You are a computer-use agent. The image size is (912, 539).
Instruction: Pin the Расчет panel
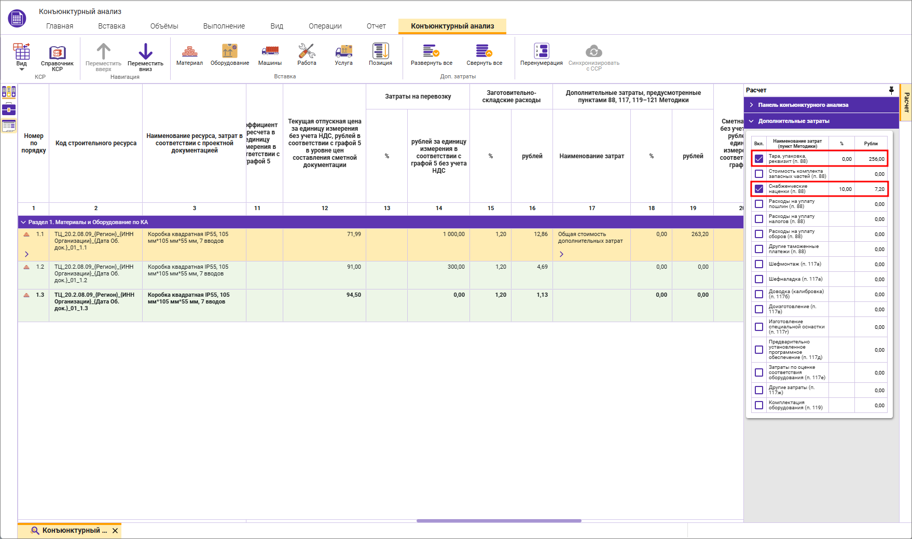click(x=891, y=90)
